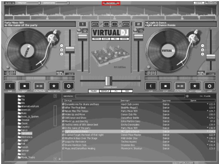Click the crossfader handle

tap(109, 81)
